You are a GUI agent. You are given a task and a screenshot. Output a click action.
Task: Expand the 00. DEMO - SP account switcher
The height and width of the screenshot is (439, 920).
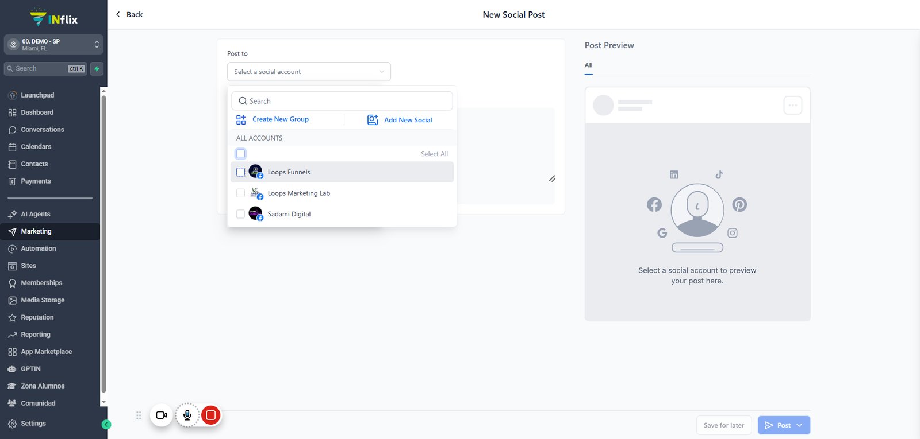point(53,45)
